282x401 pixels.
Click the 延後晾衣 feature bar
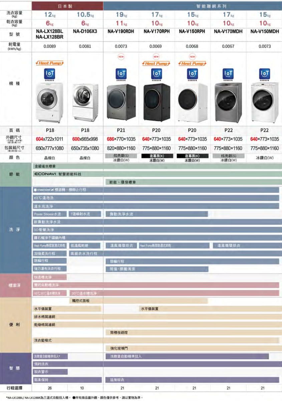[192, 380]
